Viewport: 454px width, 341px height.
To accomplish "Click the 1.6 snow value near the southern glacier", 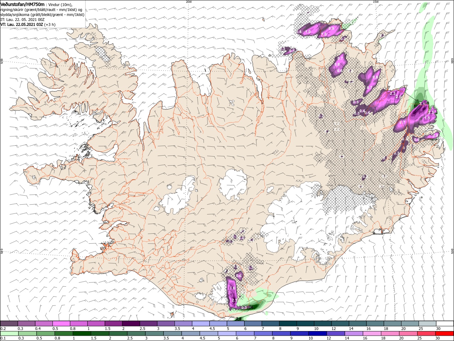I will (x=233, y=288).
